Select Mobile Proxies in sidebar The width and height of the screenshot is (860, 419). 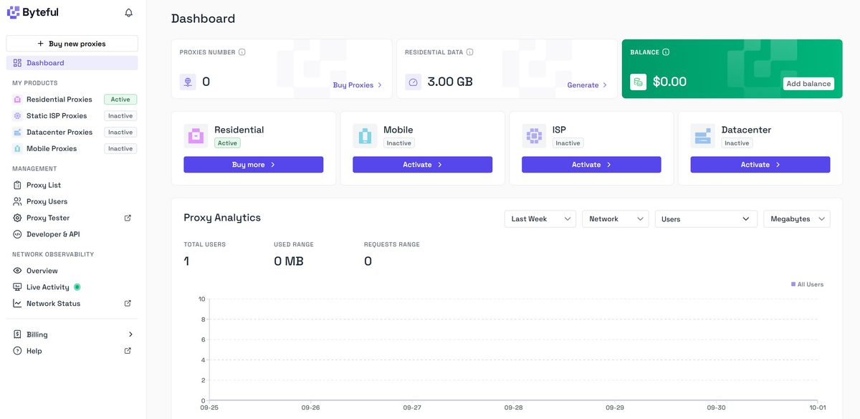pos(52,149)
